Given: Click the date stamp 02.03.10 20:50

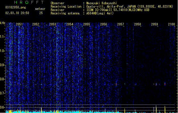Looking at the screenshot, I should pyautogui.click(x=17, y=13).
